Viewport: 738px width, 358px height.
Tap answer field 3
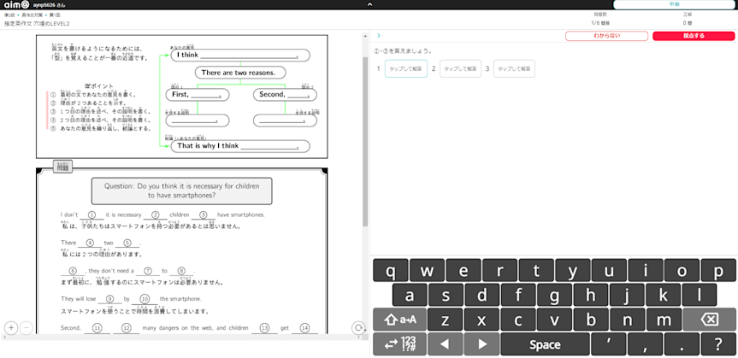(x=514, y=68)
